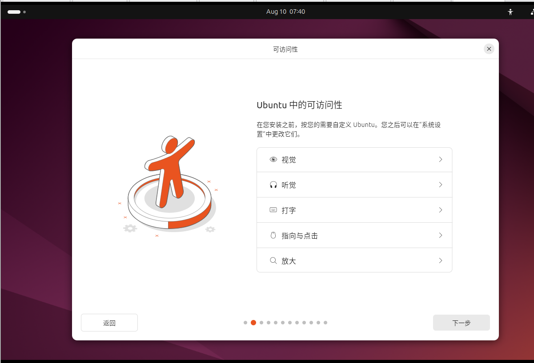
Task: Click the accessibility figure illustration
Action: [x=169, y=185]
